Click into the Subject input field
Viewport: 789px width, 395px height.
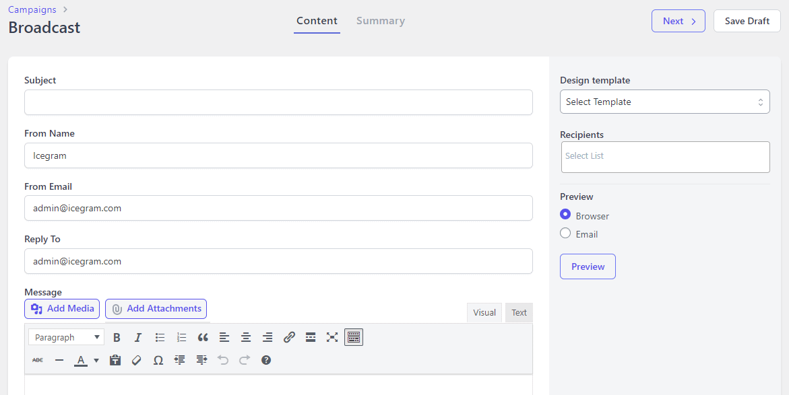click(278, 102)
